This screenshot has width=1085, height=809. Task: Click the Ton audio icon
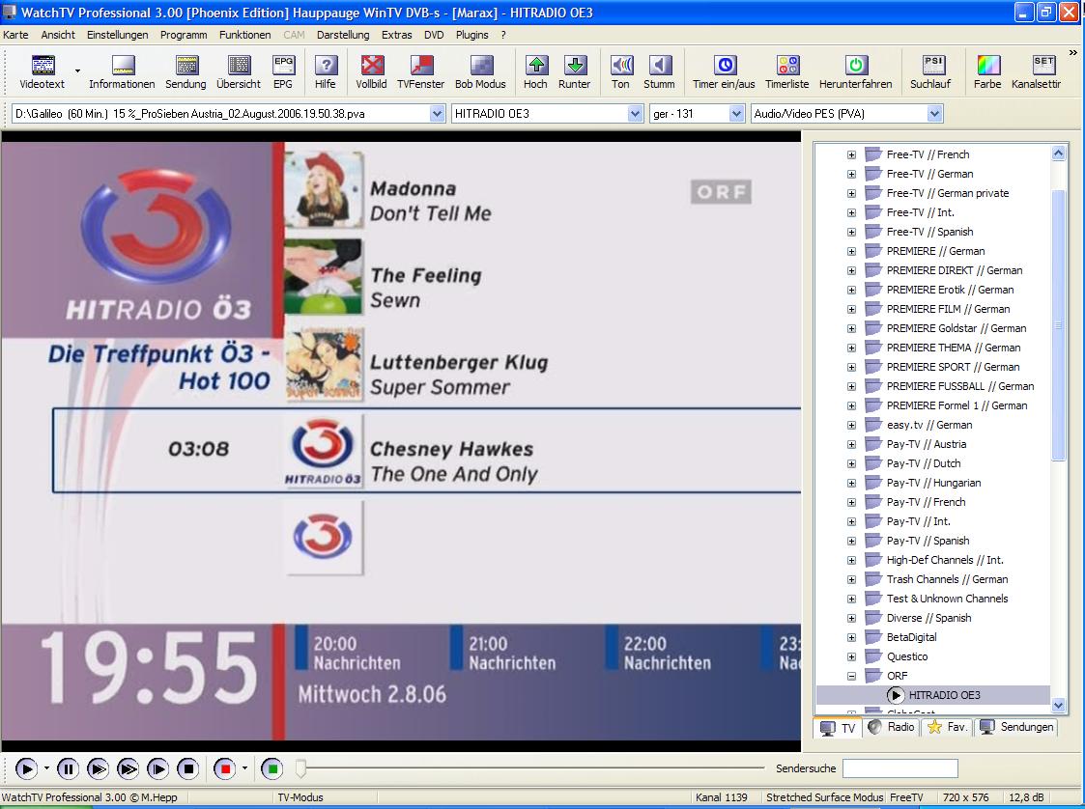click(620, 71)
